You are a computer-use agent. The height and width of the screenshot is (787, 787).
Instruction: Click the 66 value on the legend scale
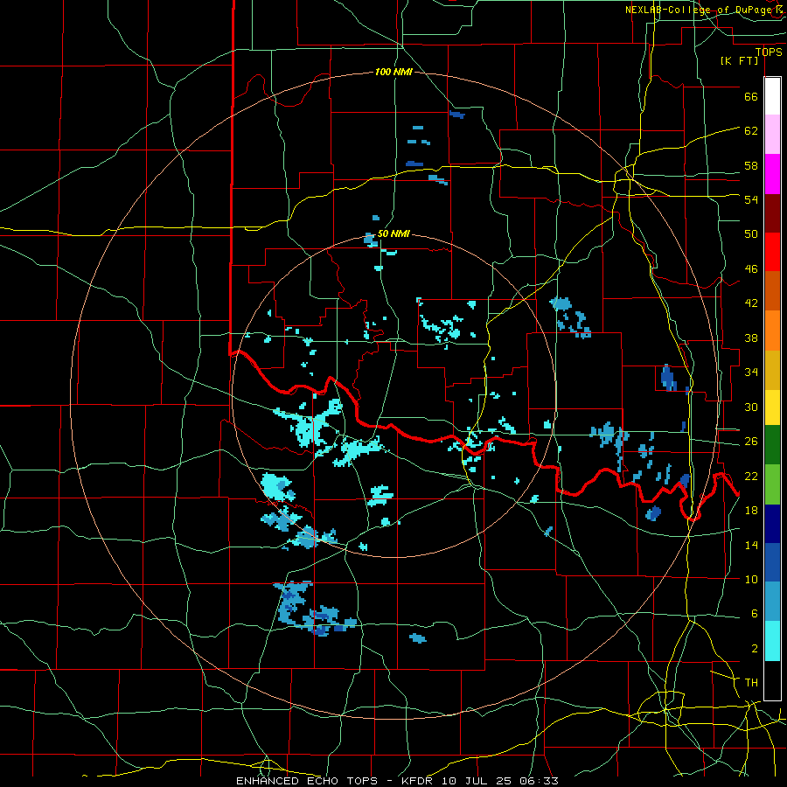point(751,96)
